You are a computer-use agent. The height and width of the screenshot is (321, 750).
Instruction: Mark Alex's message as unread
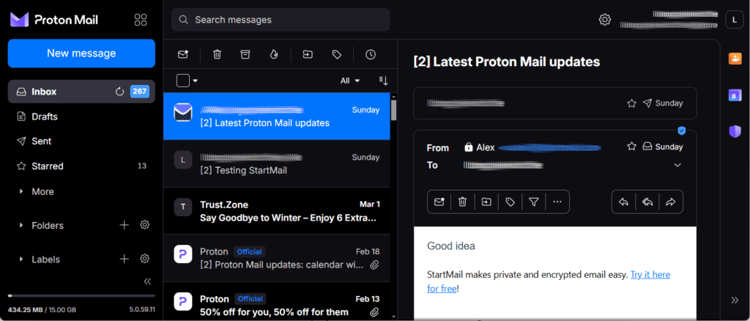point(439,202)
